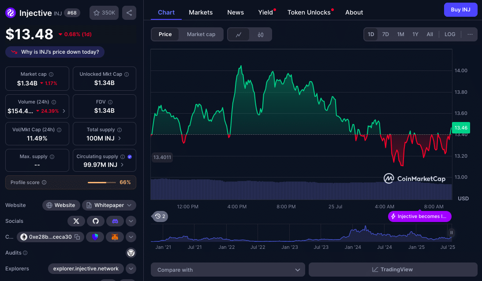Expand more contracts chevron
The image size is (482, 281).
coord(131,237)
